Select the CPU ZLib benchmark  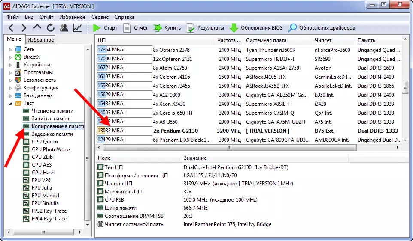coord(42,157)
